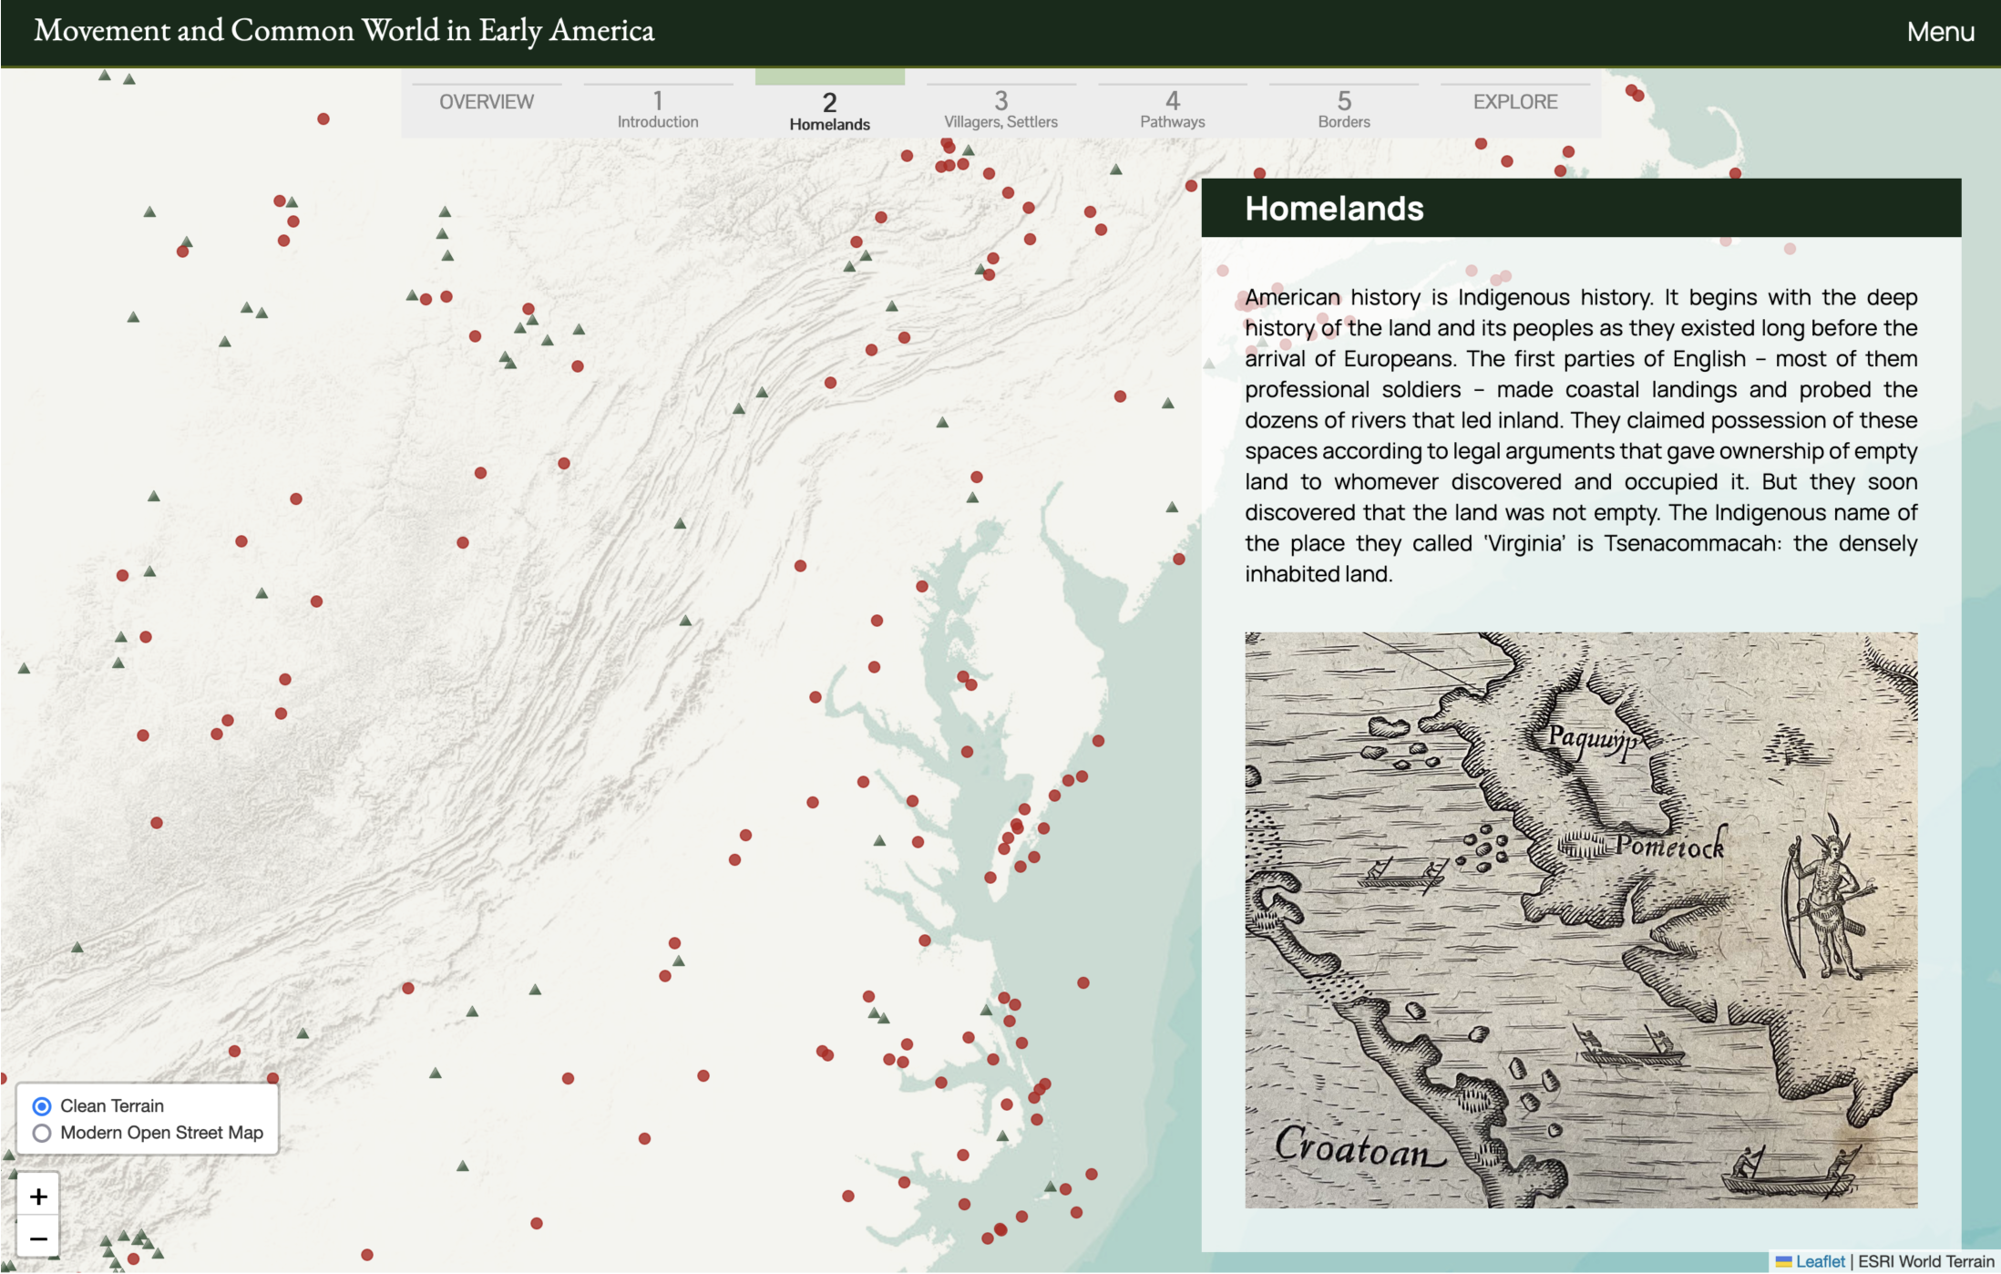This screenshot has height=1274, width=2001.
Task: Open chapter 4 Pathways tab
Action: (1172, 109)
